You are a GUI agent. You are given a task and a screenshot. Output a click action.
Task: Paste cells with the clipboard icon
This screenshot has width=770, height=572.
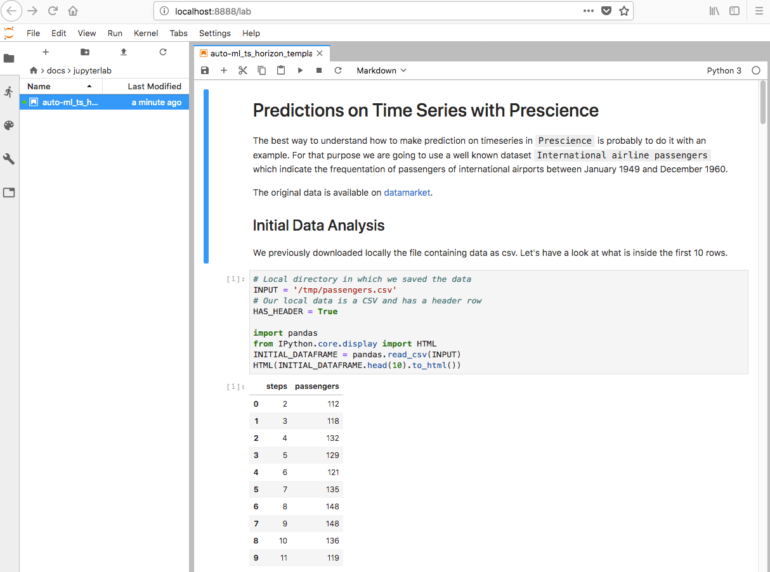point(281,70)
